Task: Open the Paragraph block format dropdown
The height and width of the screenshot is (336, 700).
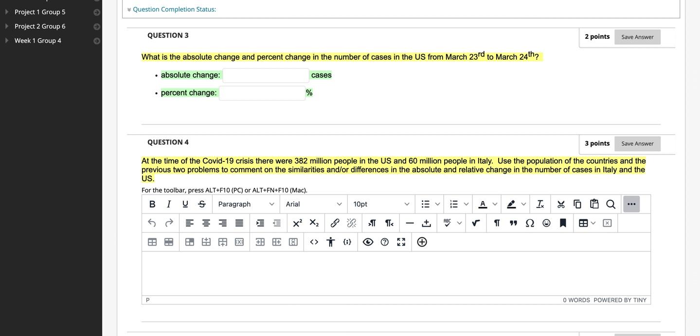Action: (x=246, y=204)
